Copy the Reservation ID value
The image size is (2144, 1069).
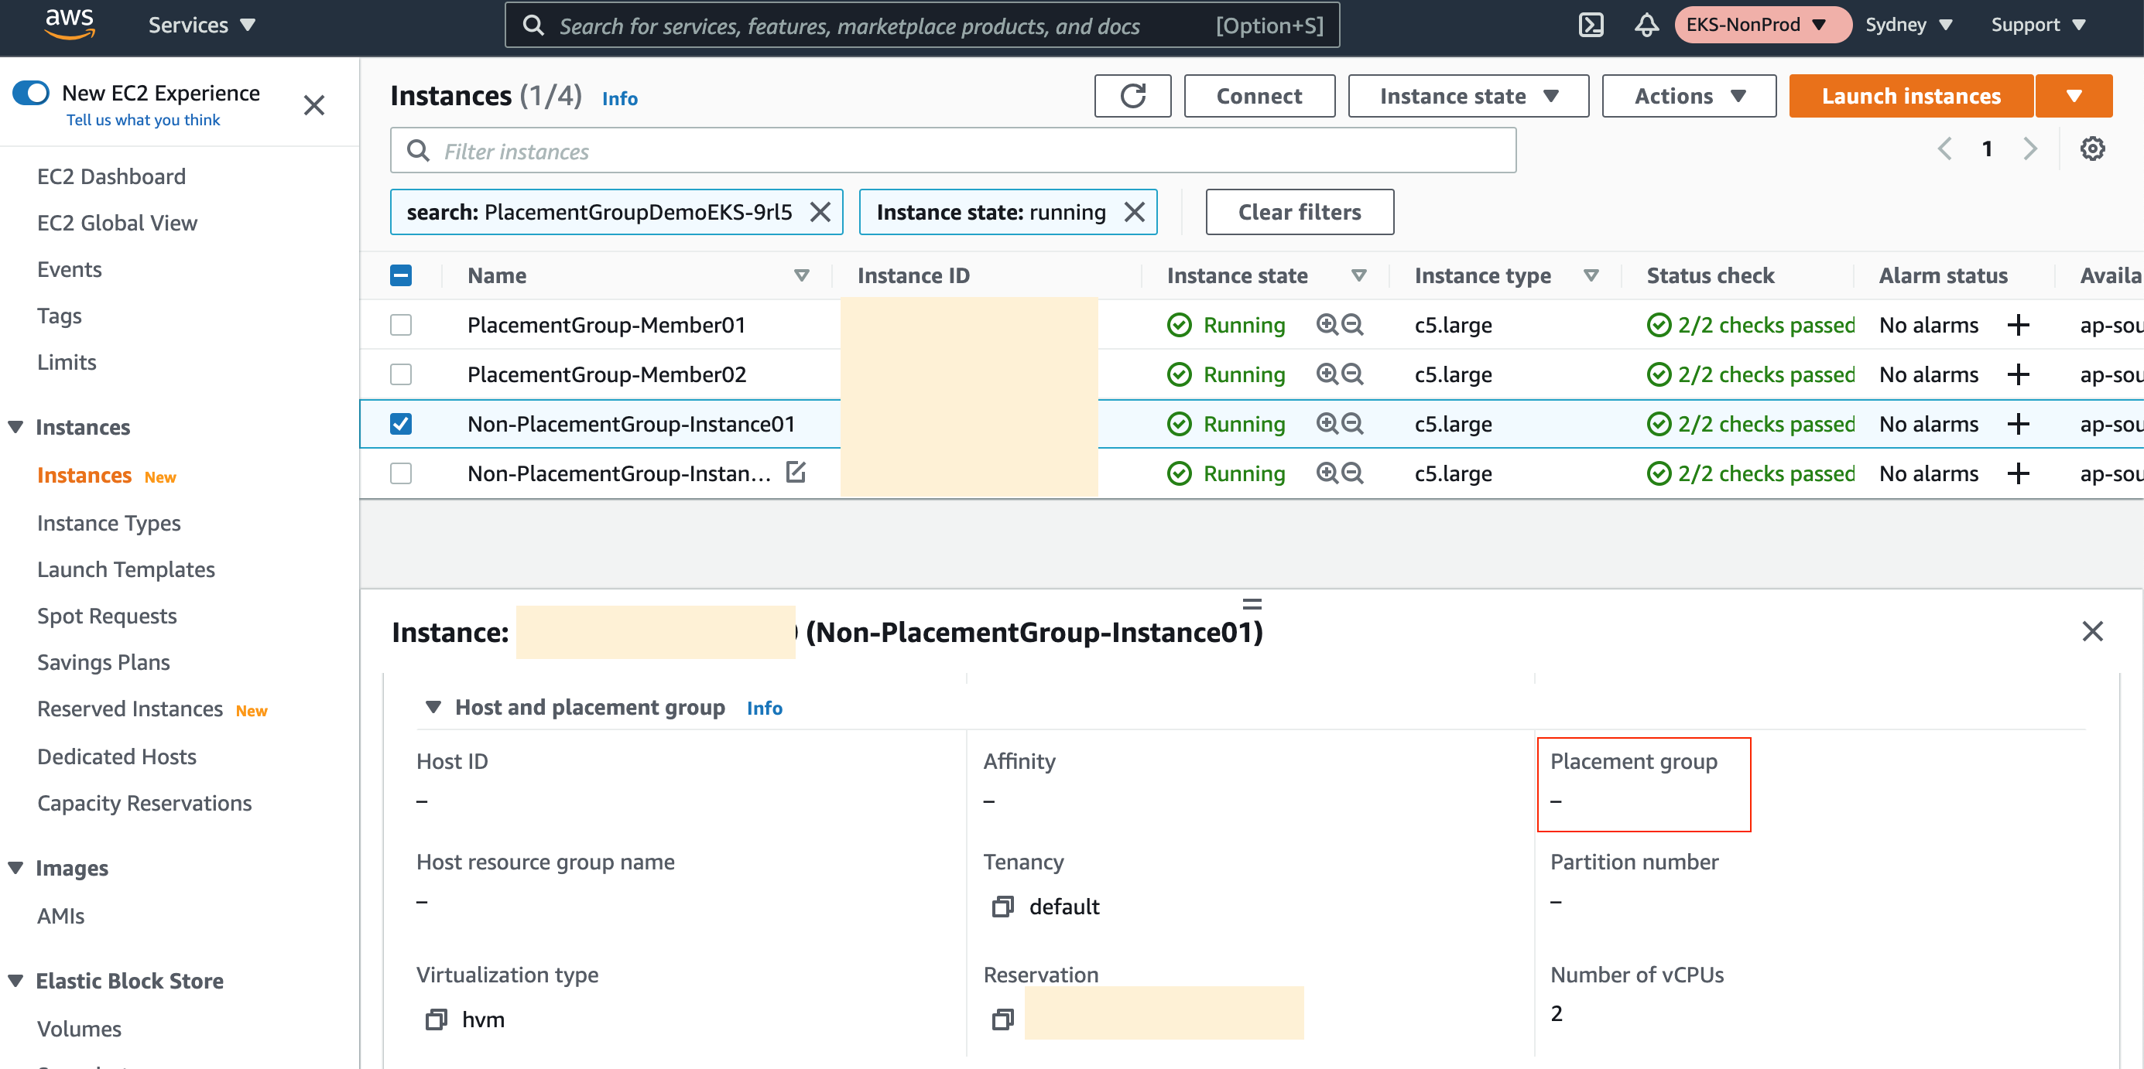(x=1003, y=1019)
